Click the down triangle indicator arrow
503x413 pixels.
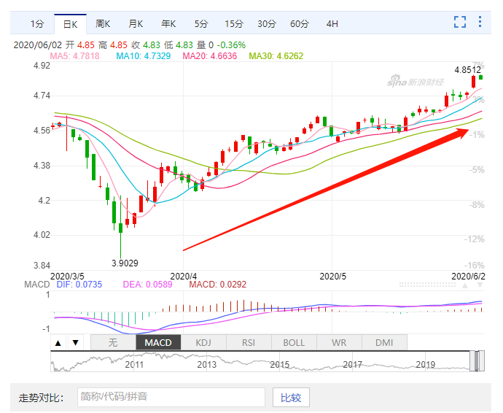point(74,343)
